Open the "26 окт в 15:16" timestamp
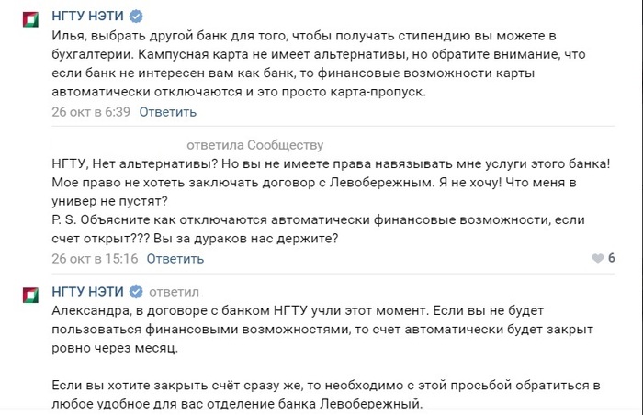 pyautogui.click(x=95, y=258)
